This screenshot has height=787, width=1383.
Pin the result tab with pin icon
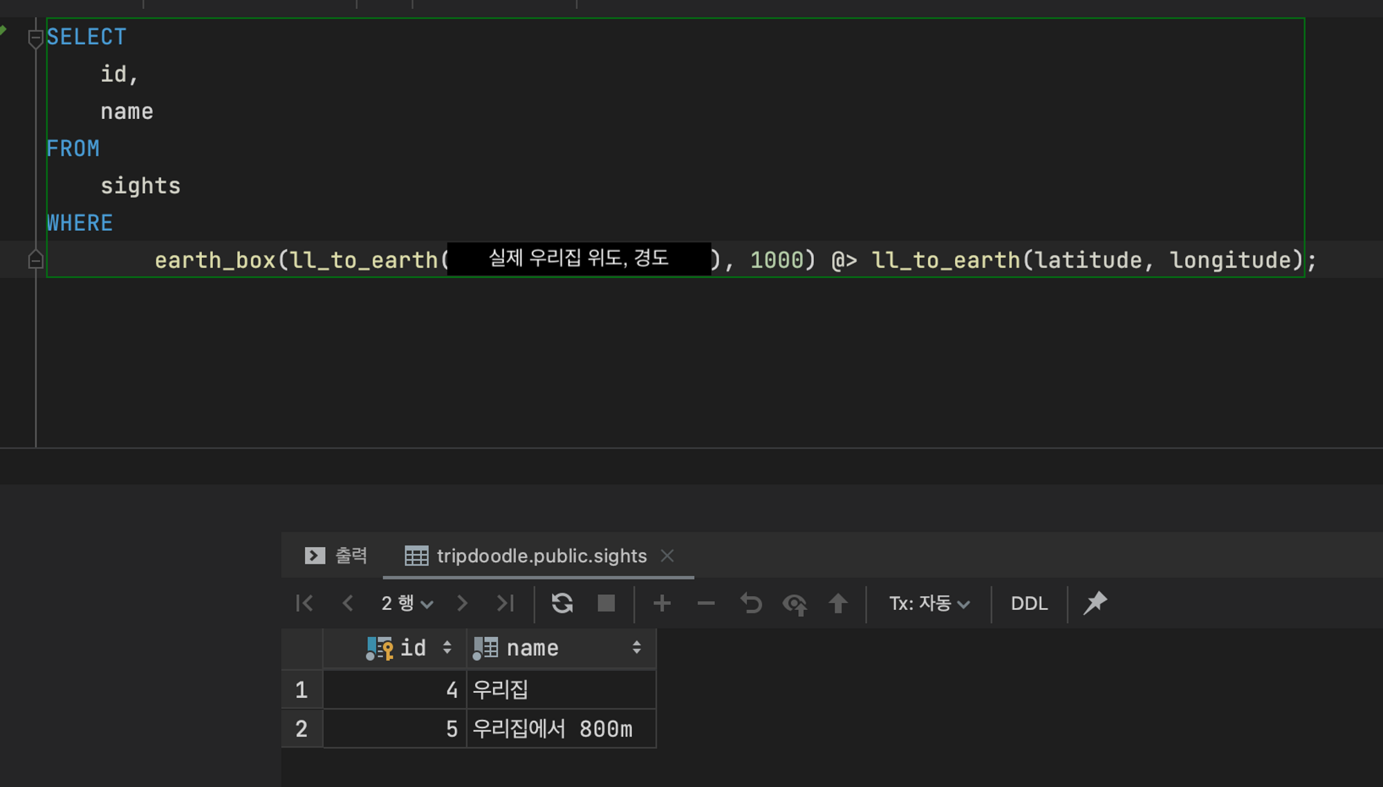tap(1095, 602)
